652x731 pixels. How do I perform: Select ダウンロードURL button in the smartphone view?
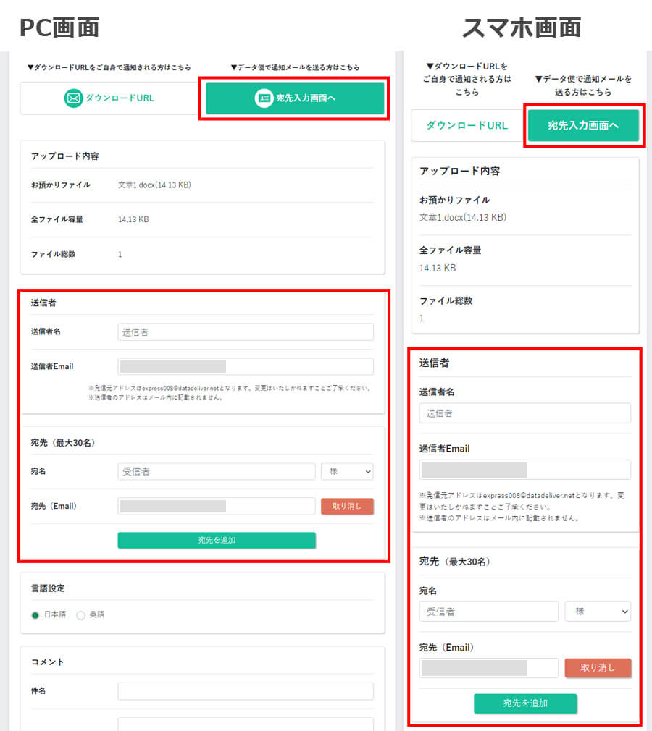click(467, 125)
